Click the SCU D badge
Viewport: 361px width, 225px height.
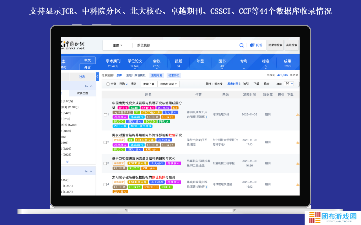150,121
